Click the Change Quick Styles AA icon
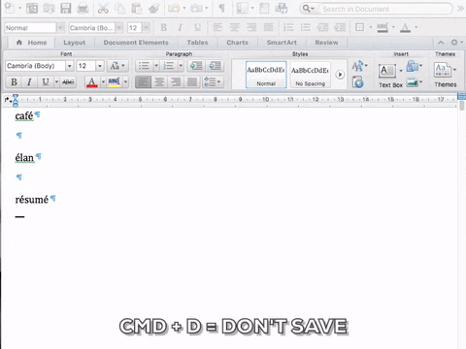Image resolution: width=466 pixels, height=349 pixels. (359, 66)
